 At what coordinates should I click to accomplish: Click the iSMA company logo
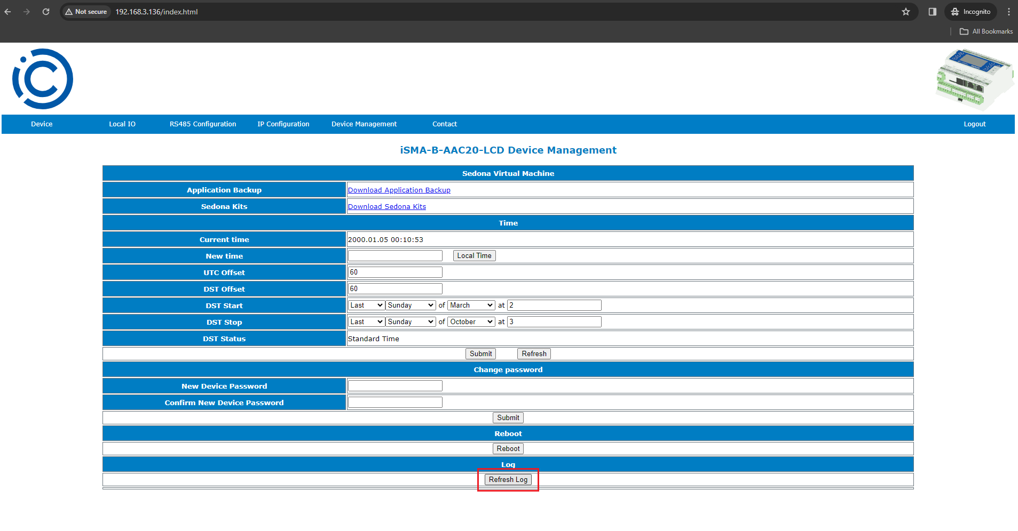click(x=43, y=79)
